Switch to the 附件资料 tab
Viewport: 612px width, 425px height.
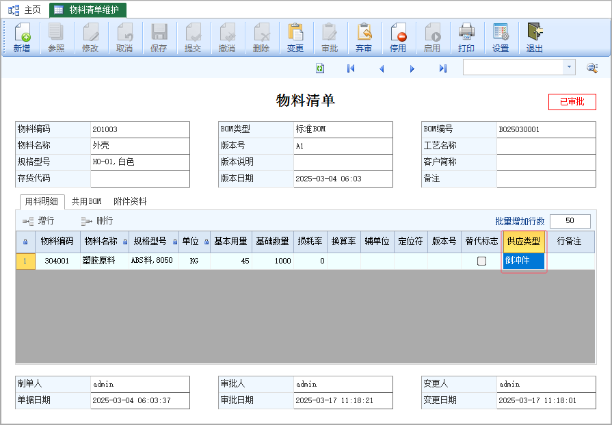130,202
